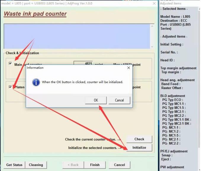This screenshot has width=201, height=171.
Task: Click the disabled Back button
Action: pyautogui.click(x=73, y=165)
